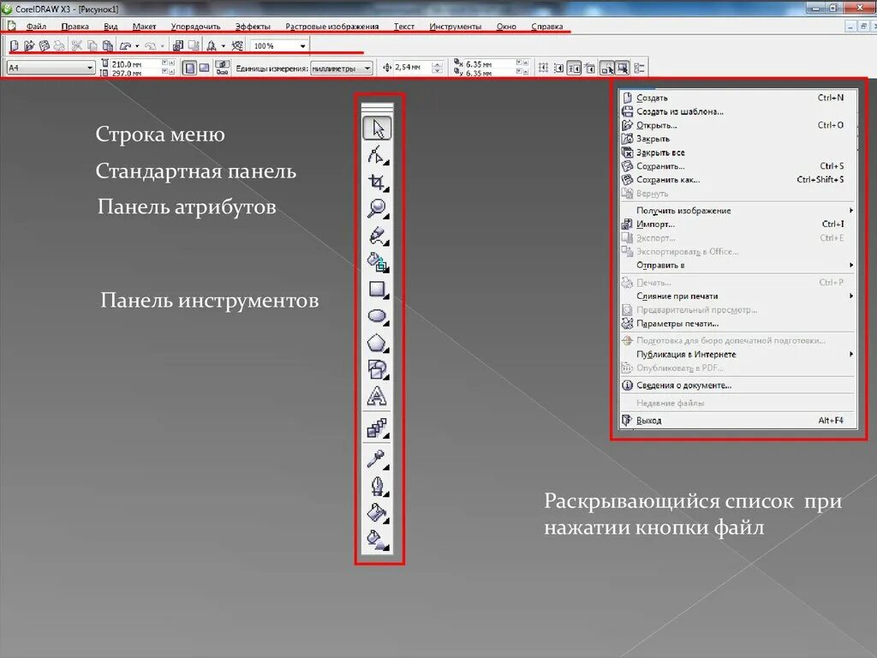
Task: Expand the Application Launcher dropdown arrow
Action: pos(224,46)
